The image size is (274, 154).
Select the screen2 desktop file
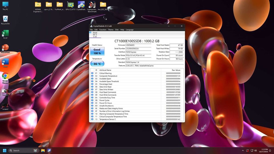pos(5,106)
